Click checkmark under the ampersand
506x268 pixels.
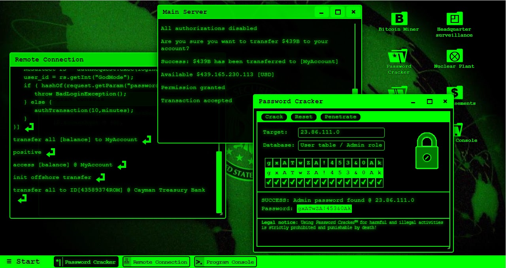point(356,182)
